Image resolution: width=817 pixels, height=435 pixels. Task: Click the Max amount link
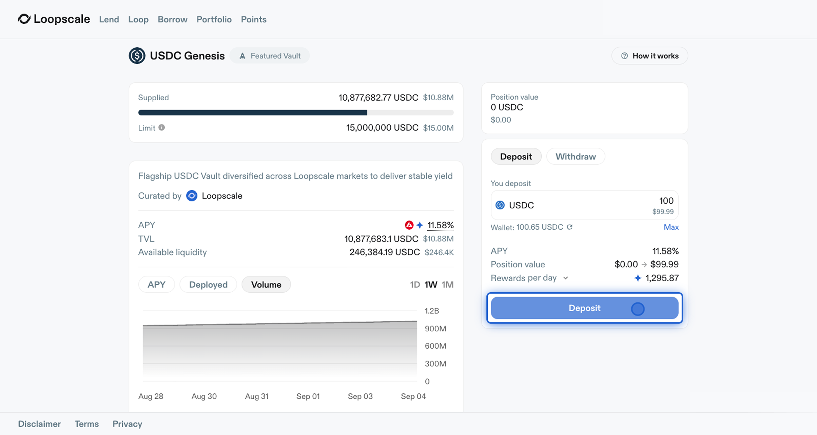click(671, 227)
